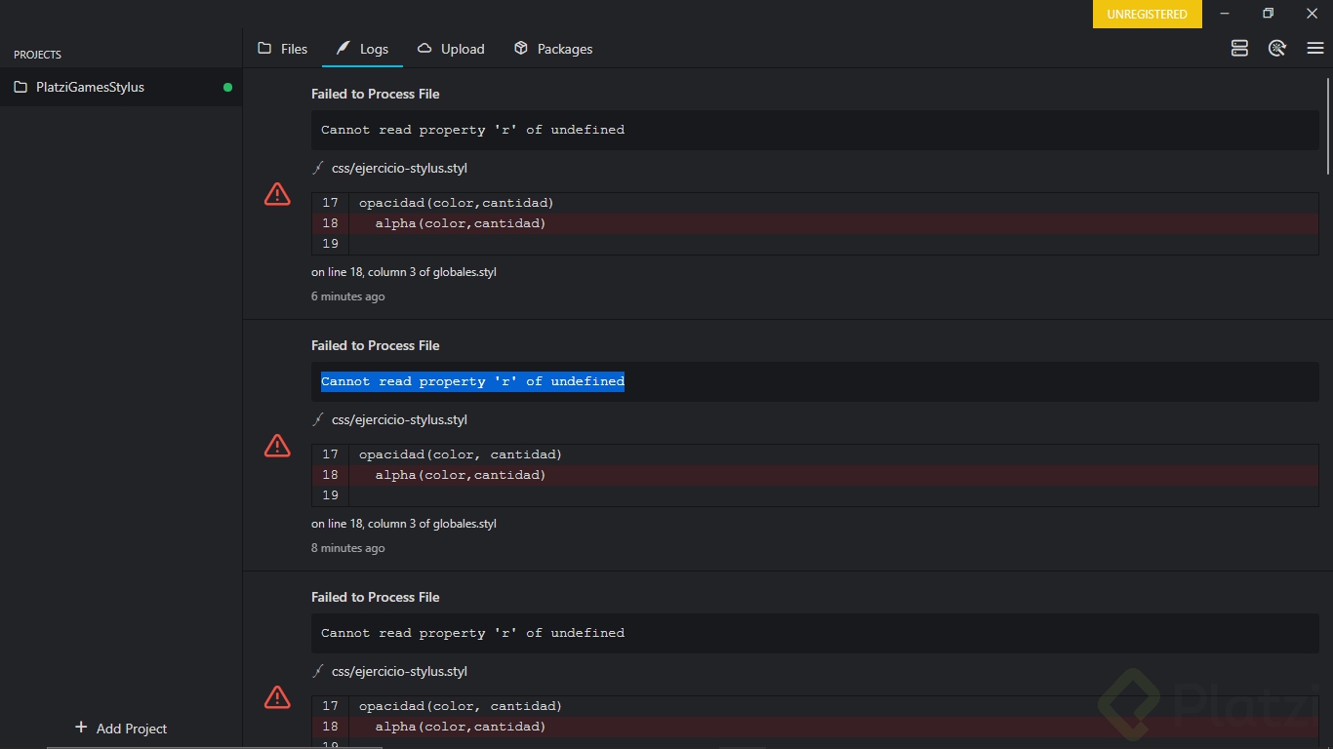Click the highlighted error message text
The height and width of the screenshot is (749, 1333).
click(x=472, y=381)
